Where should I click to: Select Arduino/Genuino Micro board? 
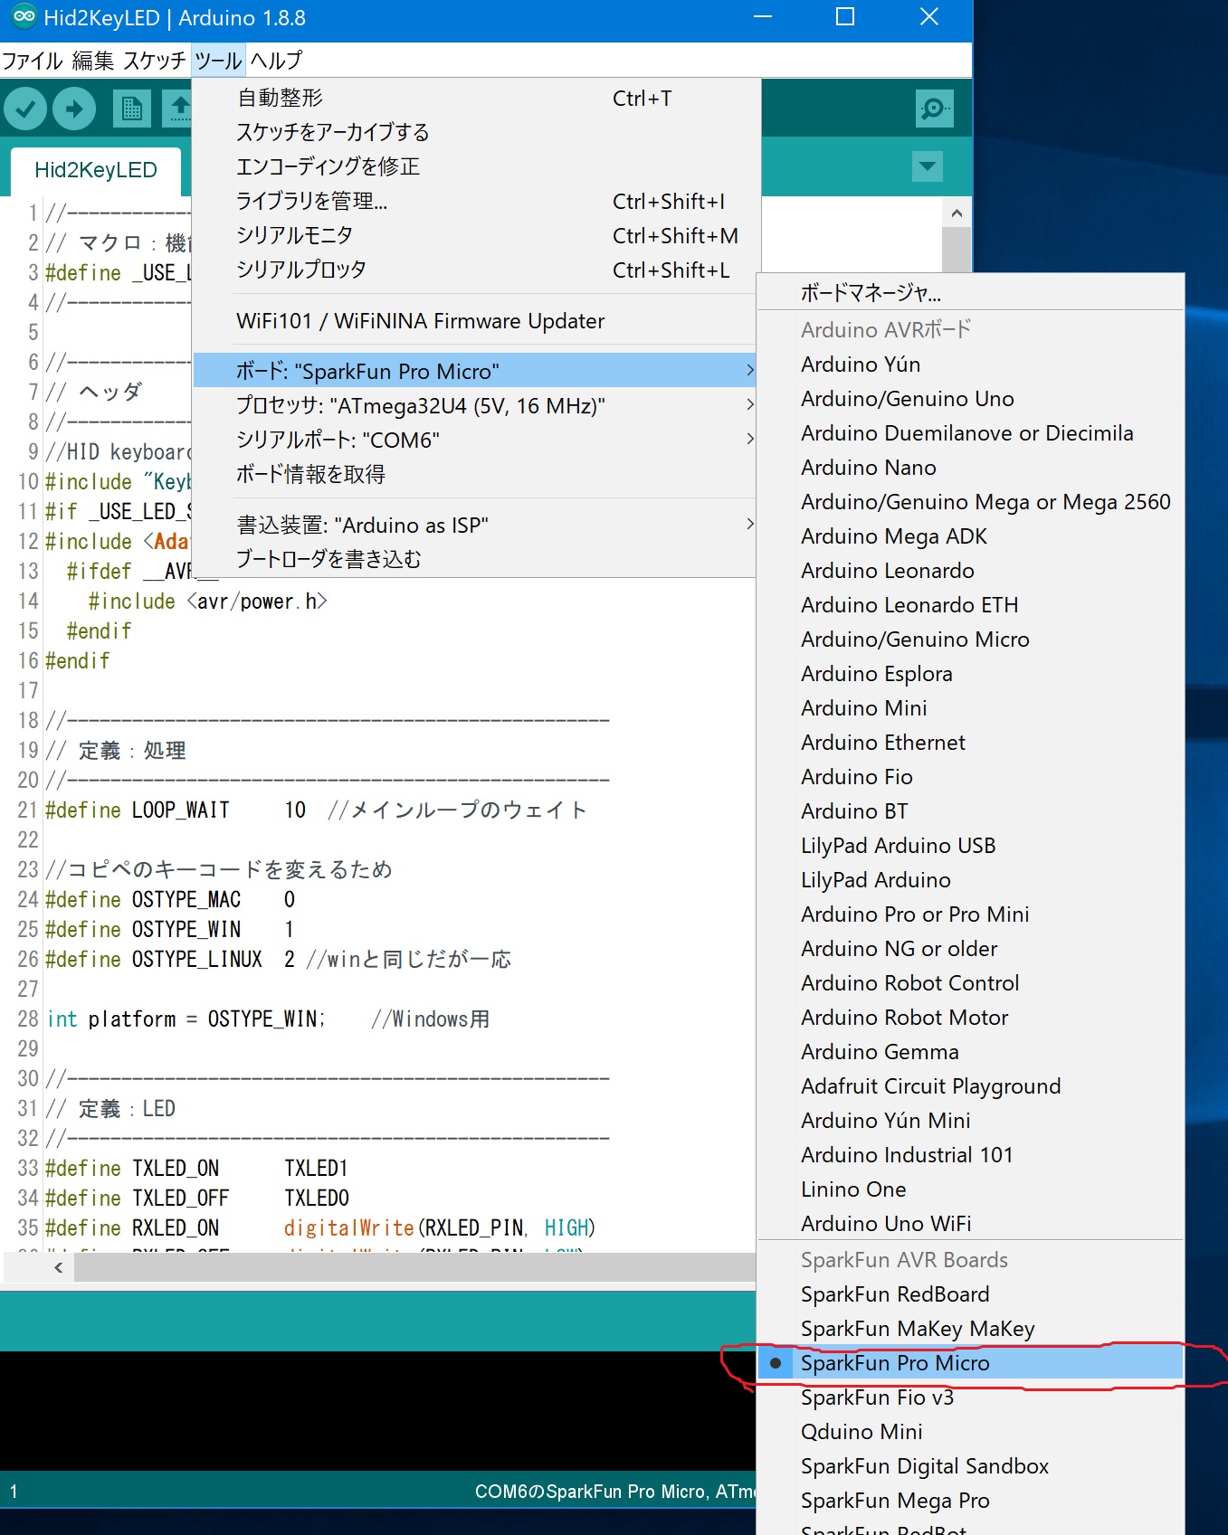click(x=970, y=640)
